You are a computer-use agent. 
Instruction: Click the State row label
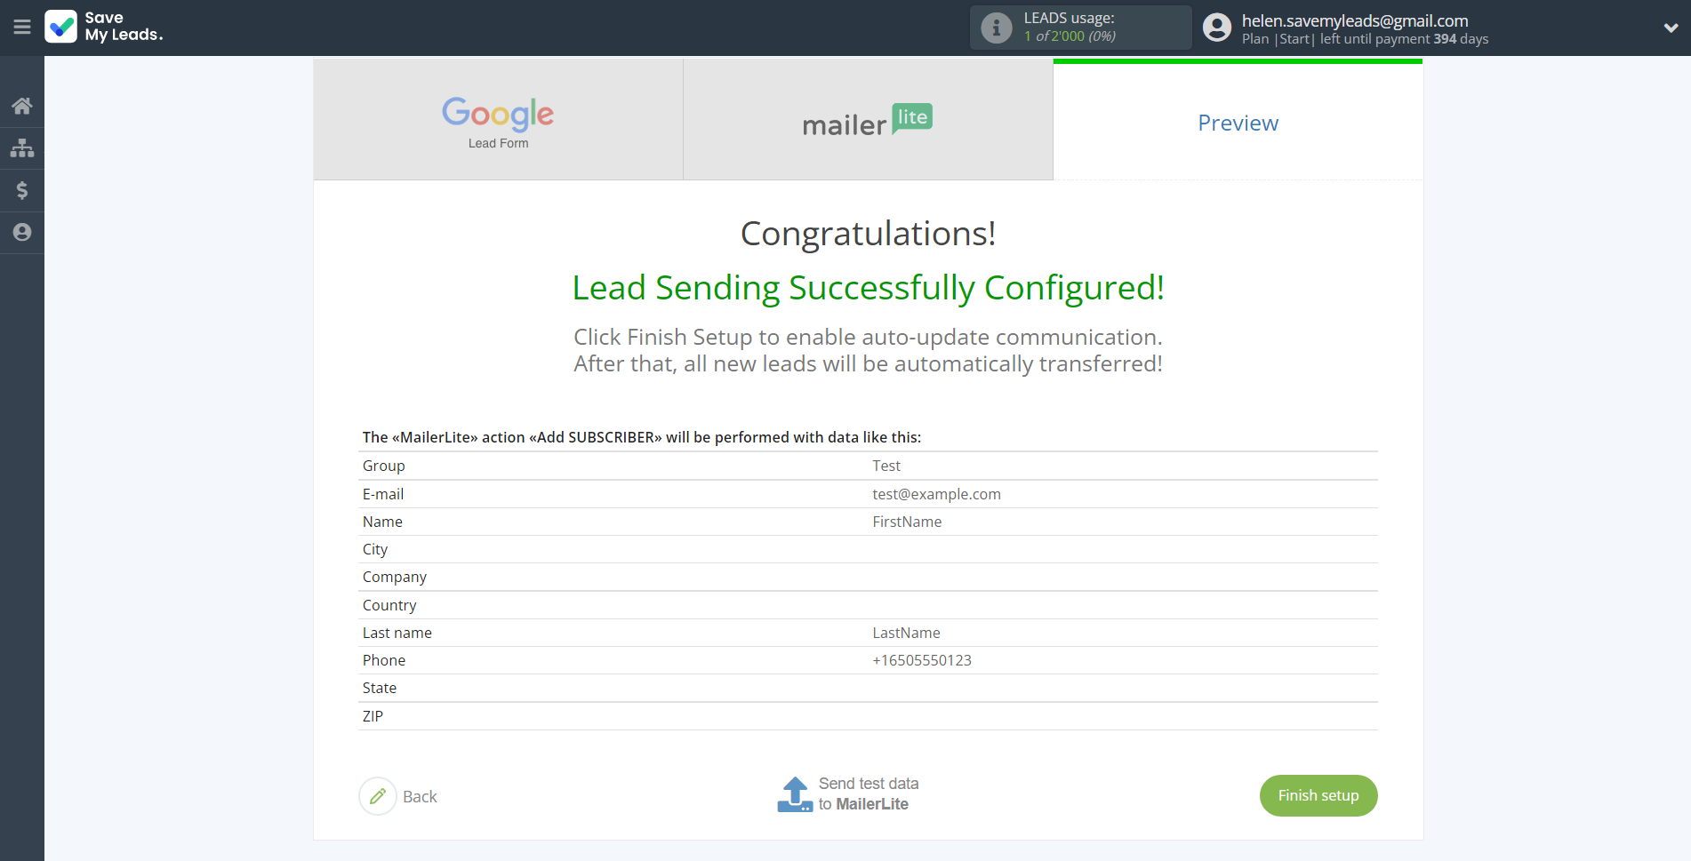pos(380,688)
